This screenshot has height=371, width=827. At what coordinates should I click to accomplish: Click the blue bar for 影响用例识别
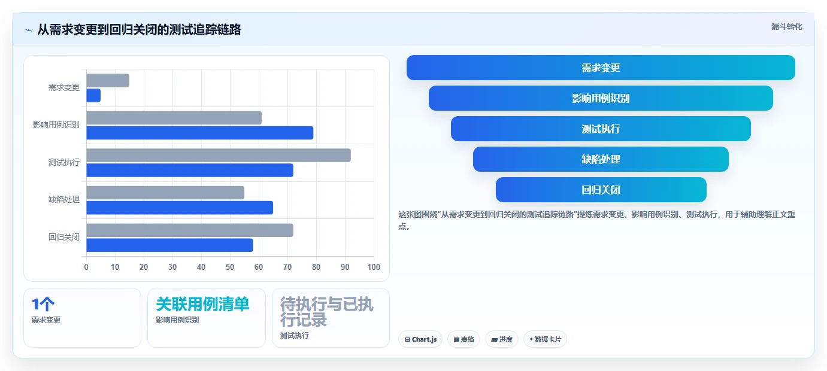tap(199, 133)
